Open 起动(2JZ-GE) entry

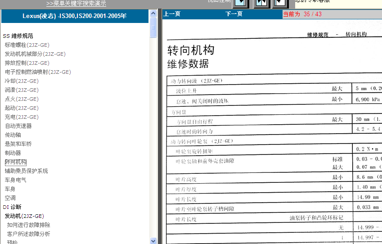pos(22,108)
